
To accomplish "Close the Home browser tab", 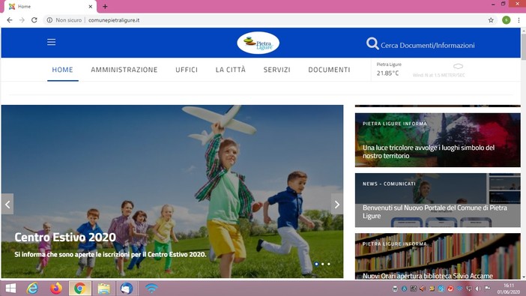I will tap(90, 7).
